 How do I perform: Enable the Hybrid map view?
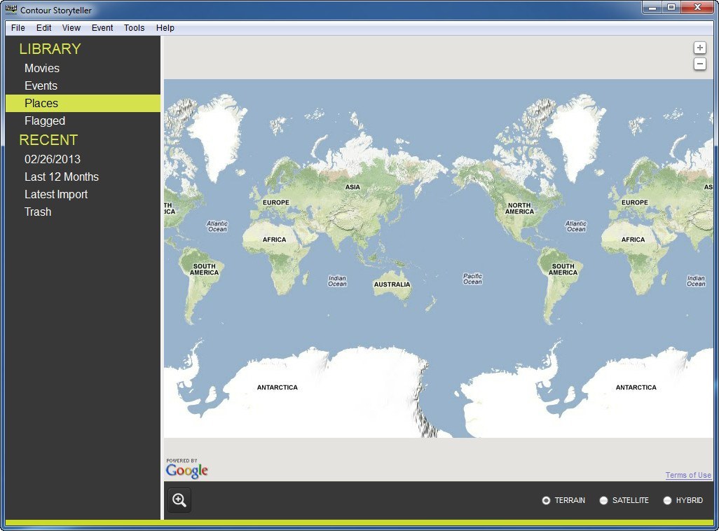[667, 500]
